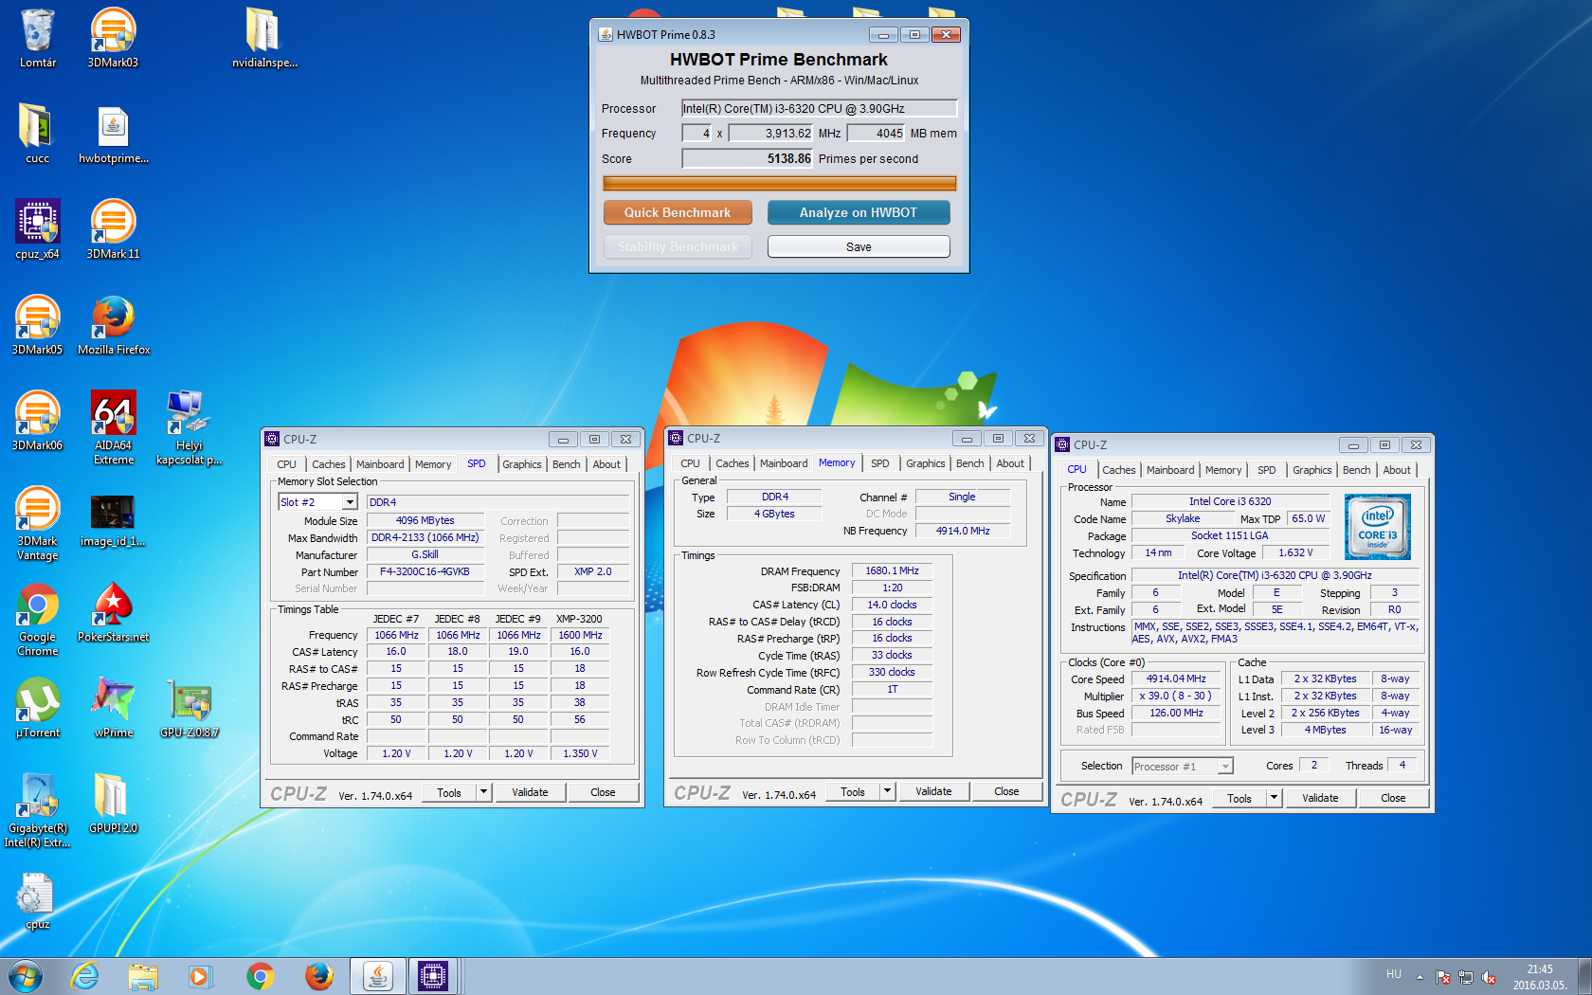This screenshot has width=1592, height=995.
Task: Open pinned Firefox on the taskbar
Action: pos(319,976)
